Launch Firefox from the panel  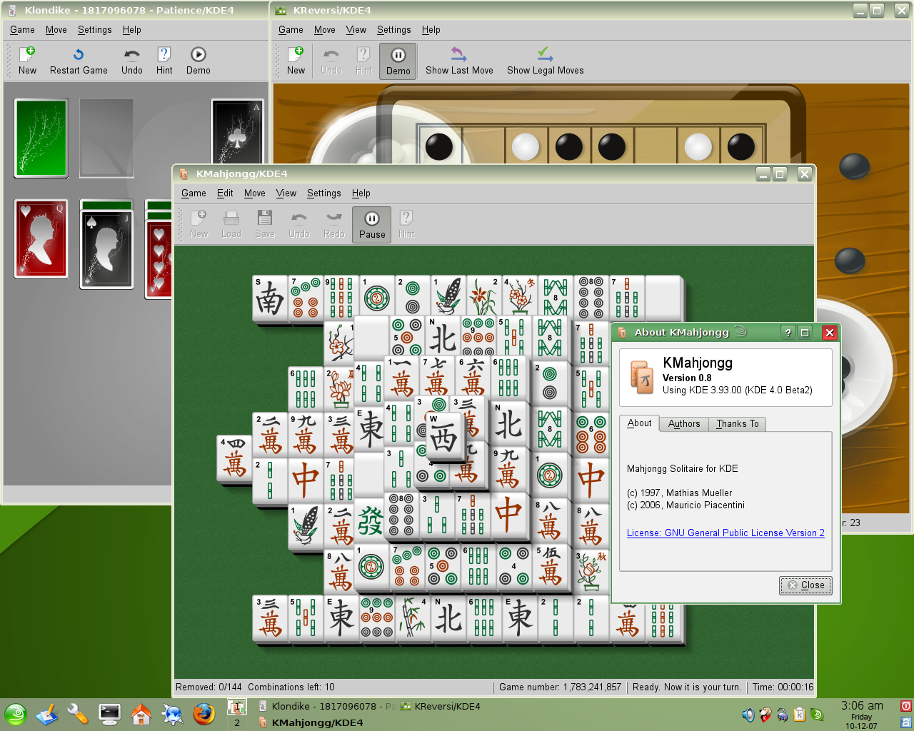coord(204,714)
